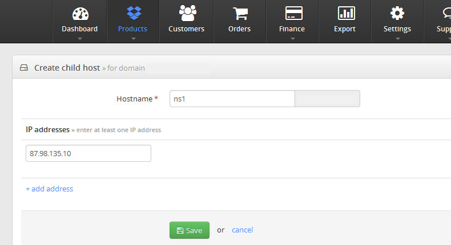
Task: Click the Orders shopping cart icon
Action: (239, 13)
